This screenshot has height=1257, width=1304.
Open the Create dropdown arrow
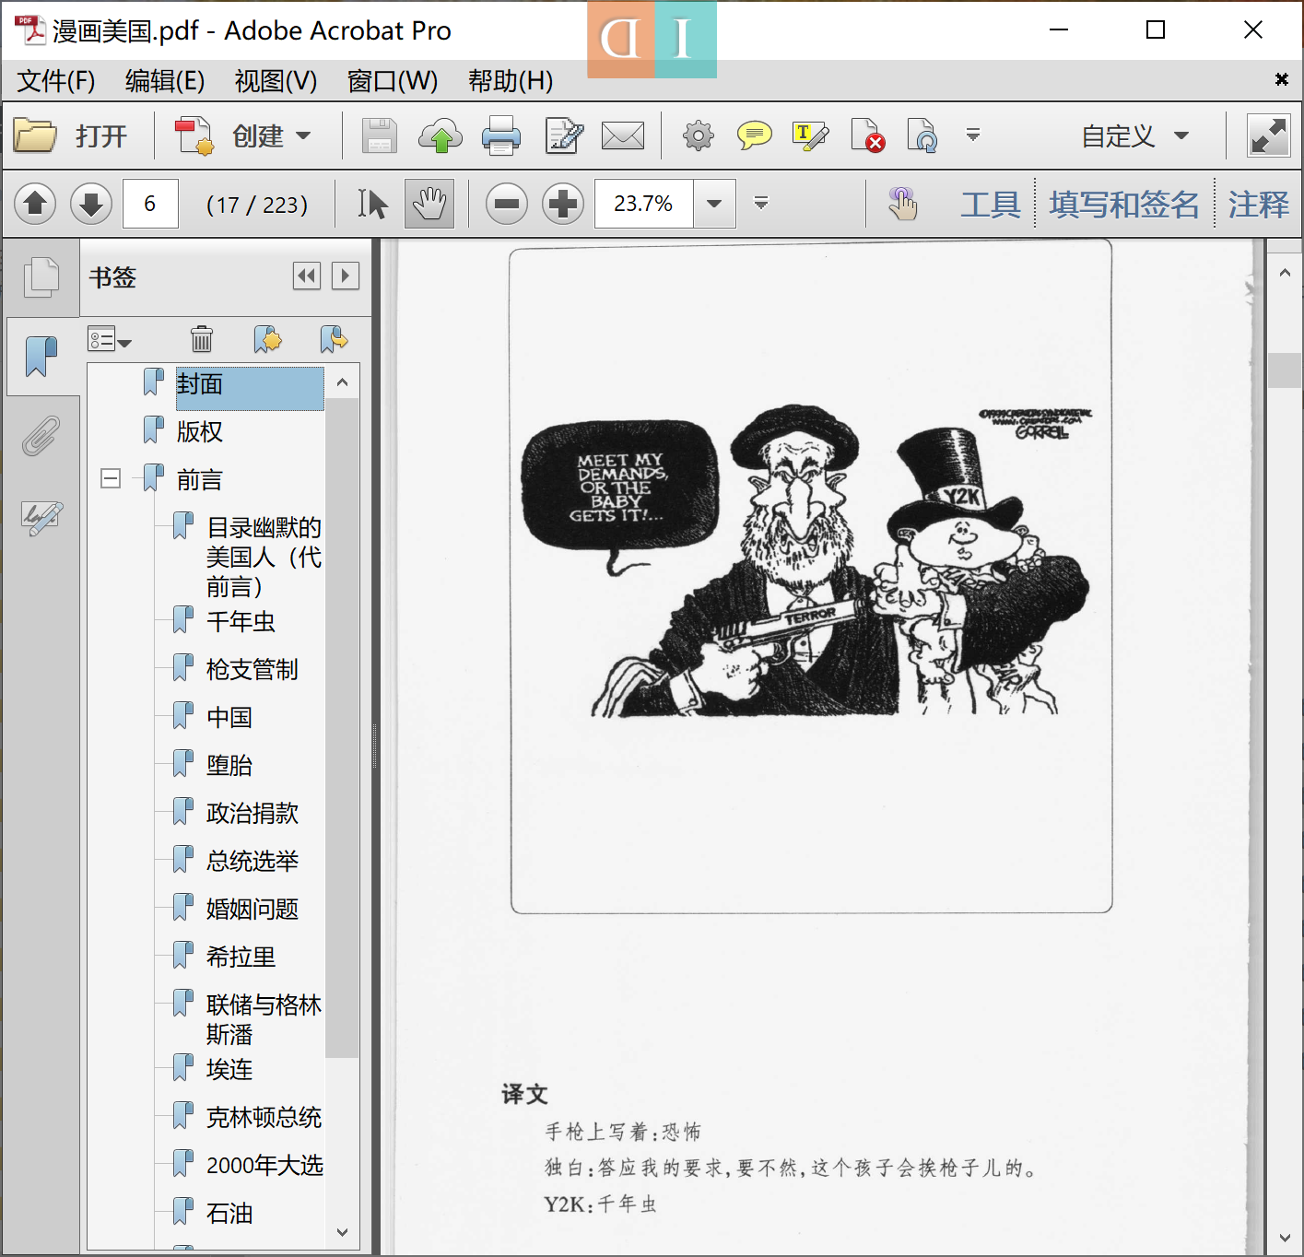[x=303, y=136]
